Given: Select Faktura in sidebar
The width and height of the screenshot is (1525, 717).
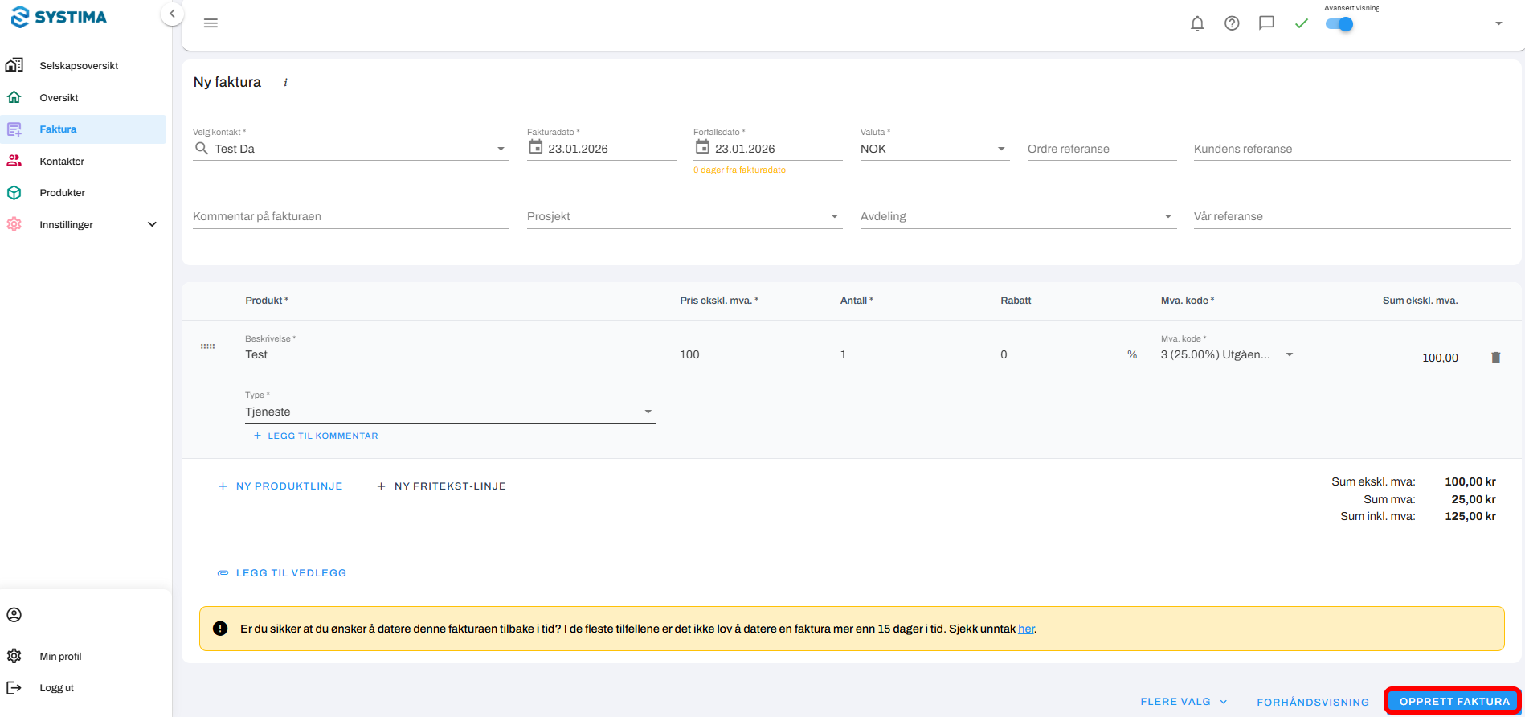Looking at the screenshot, I should 83,129.
